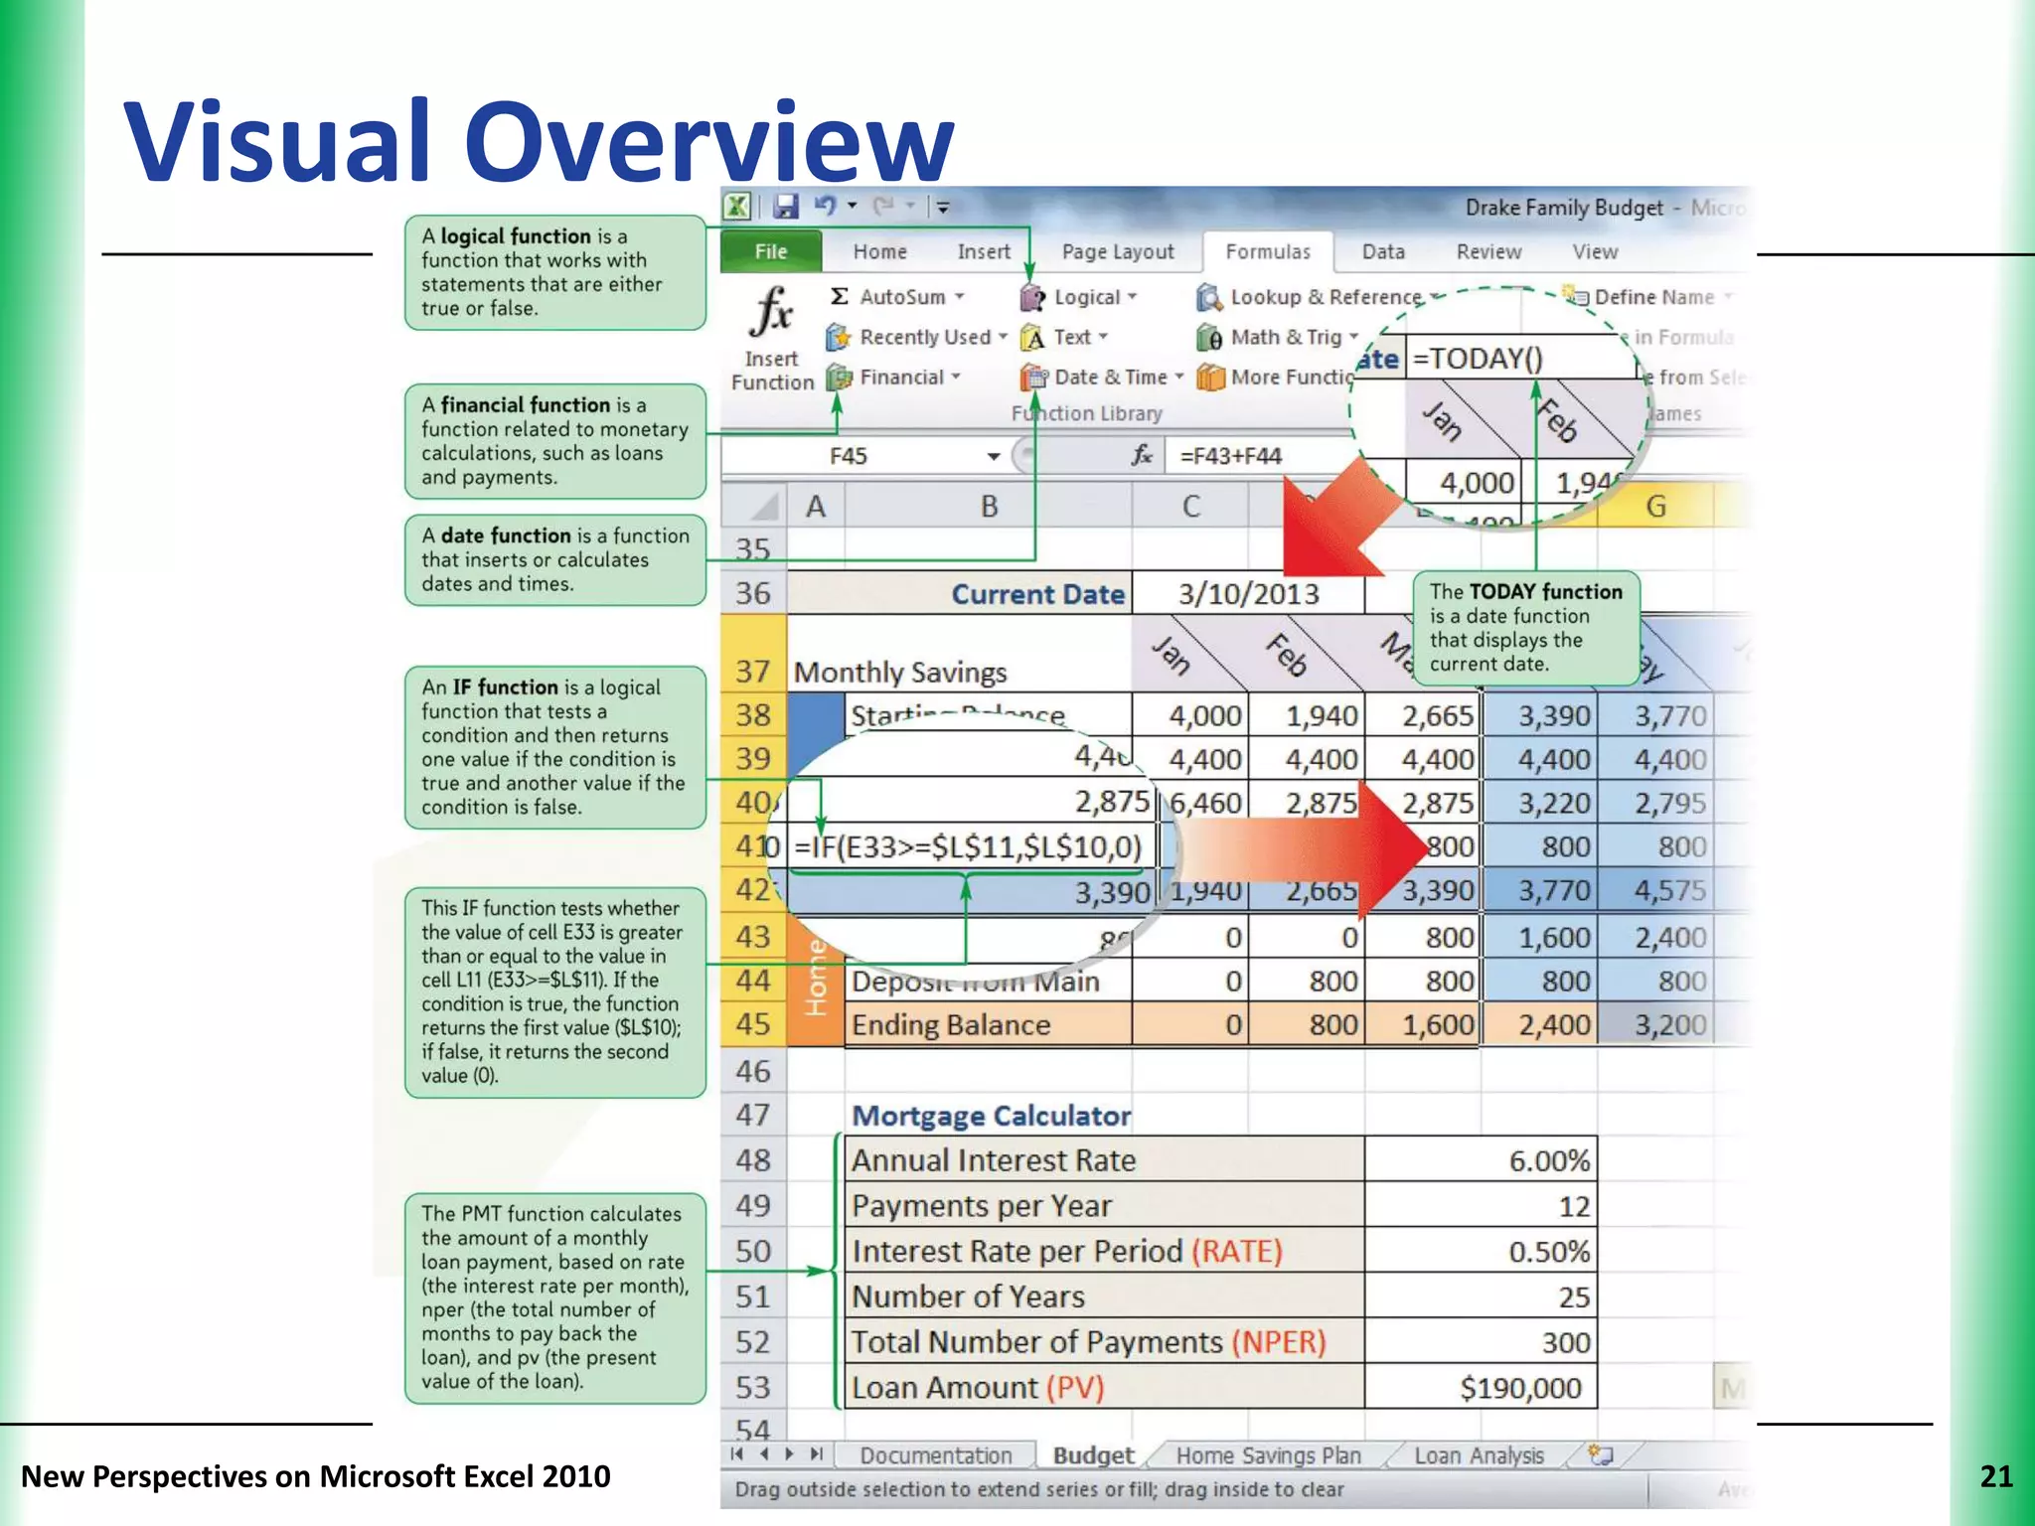Switch to the View ribbon tab

[x=1595, y=251]
